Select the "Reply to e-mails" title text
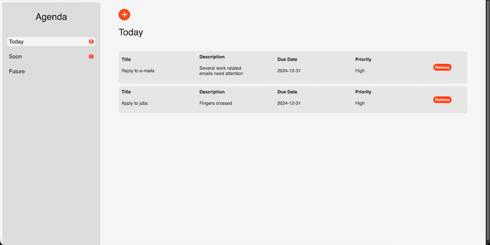The width and height of the screenshot is (490, 245). click(138, 71)
